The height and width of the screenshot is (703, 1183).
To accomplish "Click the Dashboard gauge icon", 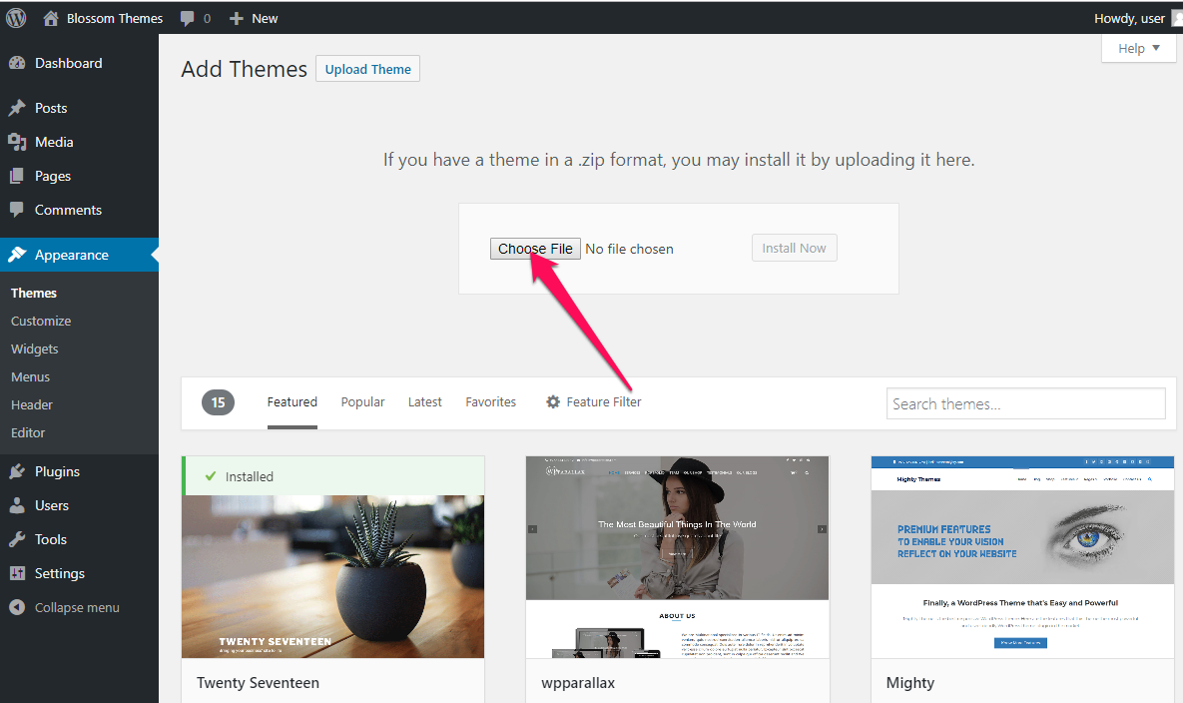I will point(17,63).
